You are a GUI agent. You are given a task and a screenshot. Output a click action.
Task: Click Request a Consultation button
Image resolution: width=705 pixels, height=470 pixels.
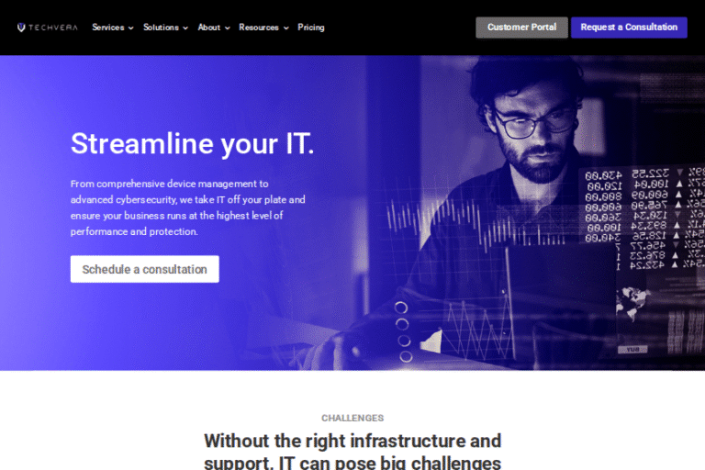tap(629, 28)
